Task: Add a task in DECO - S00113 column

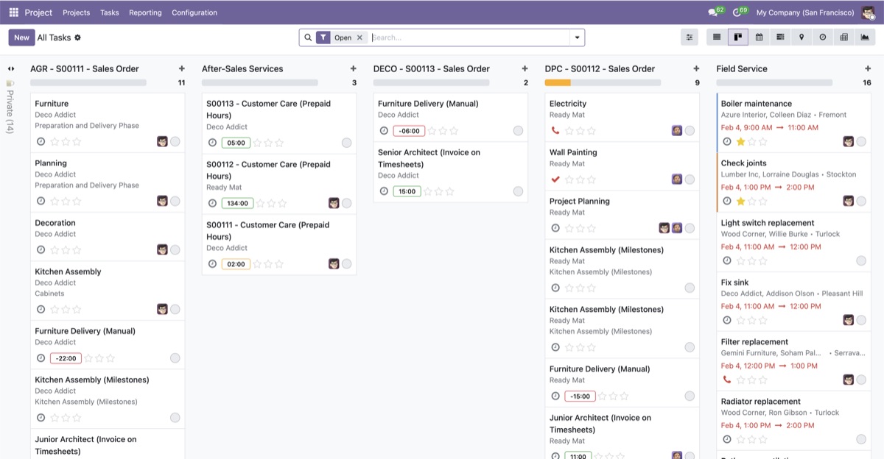Action: pos(525,68)
